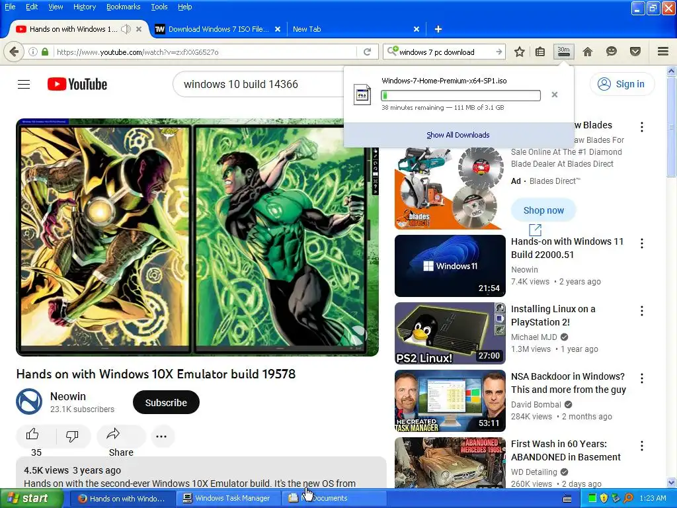Open the bookmarks list icon in toolbar
This screenshot has width=677, height=508.
click(x=539, y=52)
